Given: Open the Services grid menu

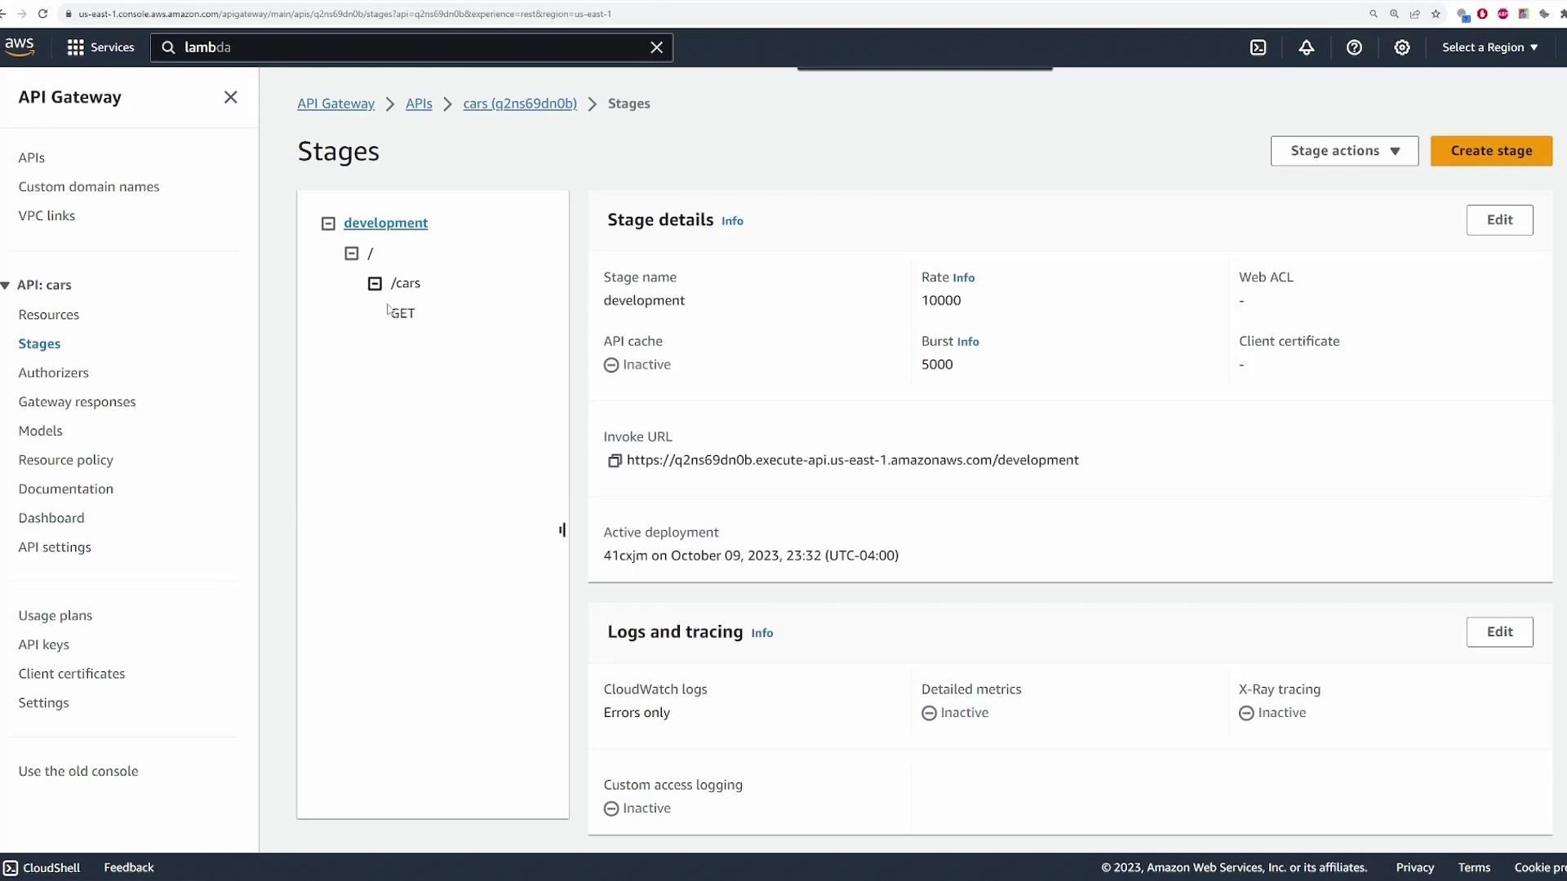Looking at the screenshot, I should (100, 47).
